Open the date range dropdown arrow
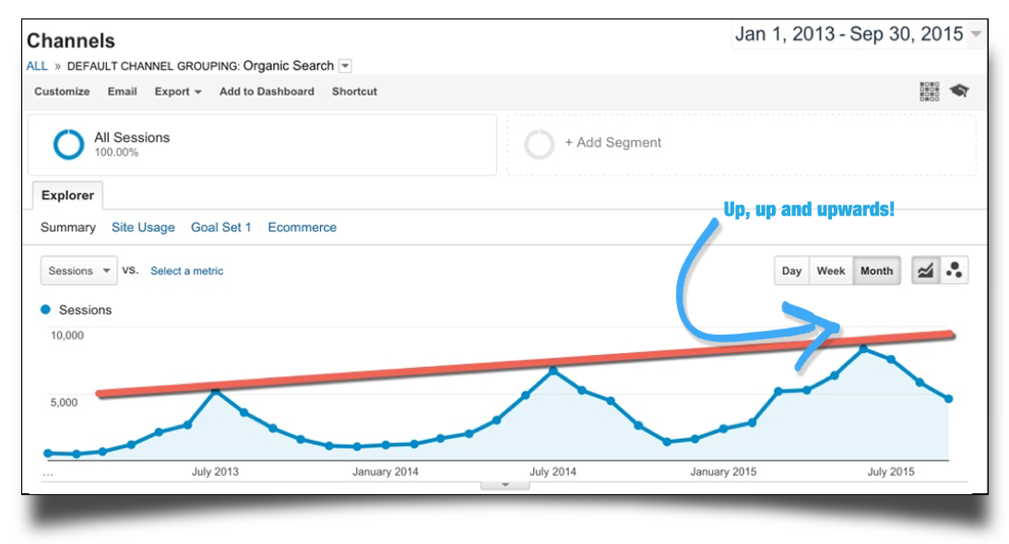This screenshot has height=544, width=1009. [x=976, y=34]
